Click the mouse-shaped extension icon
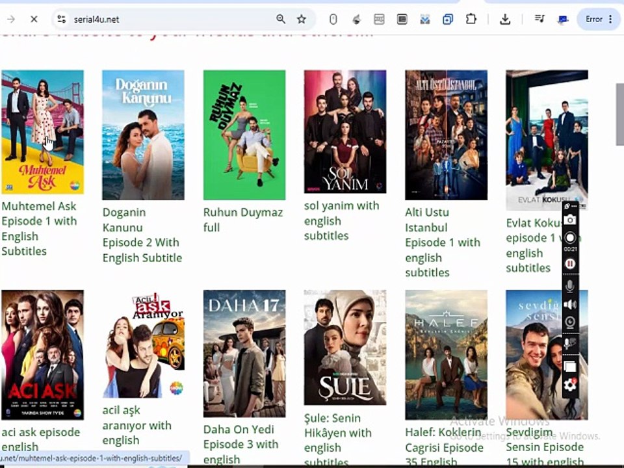This screenshot has height=468, width=624. click(x=333, y=19)
